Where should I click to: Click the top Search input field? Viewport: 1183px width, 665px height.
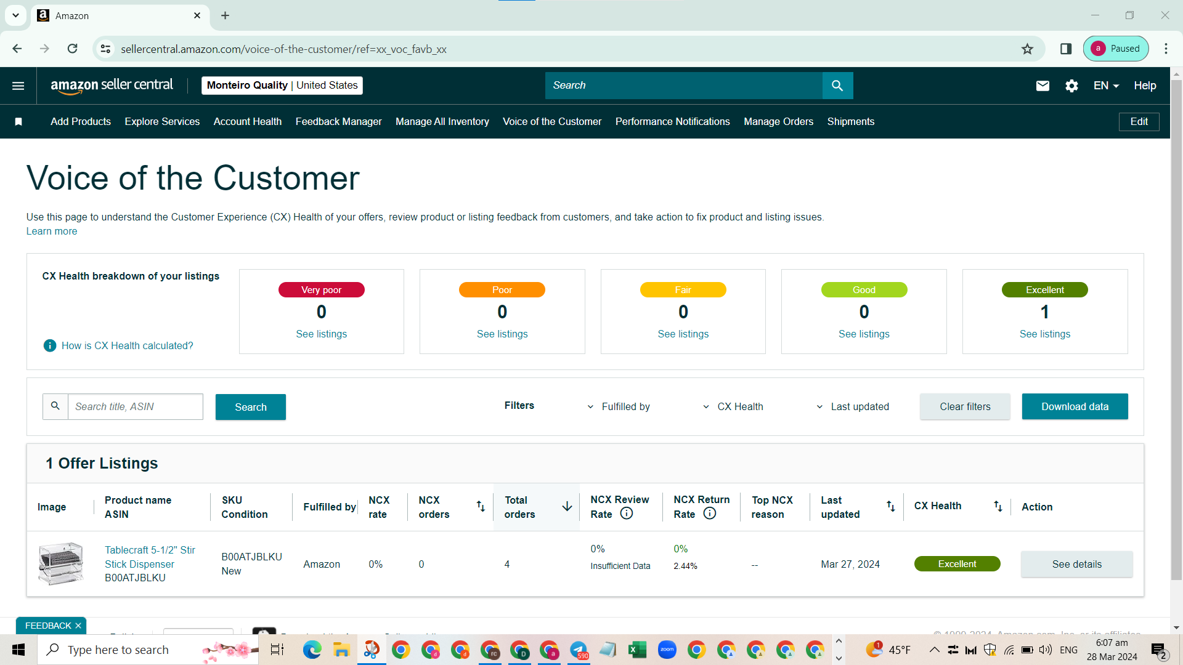(x=684, y=86)
